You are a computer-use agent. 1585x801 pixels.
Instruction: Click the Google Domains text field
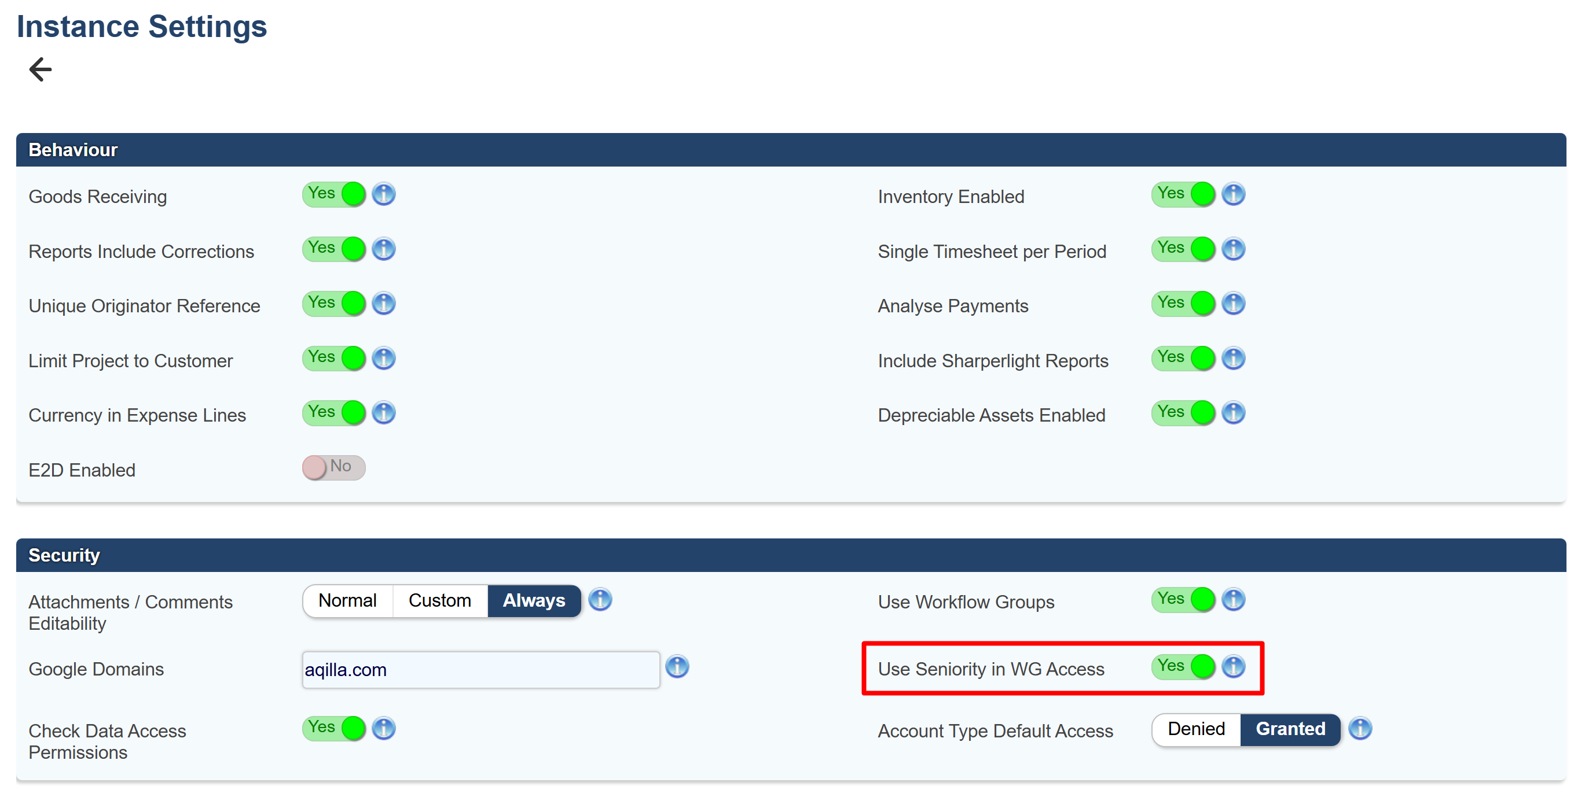[480, 670]
